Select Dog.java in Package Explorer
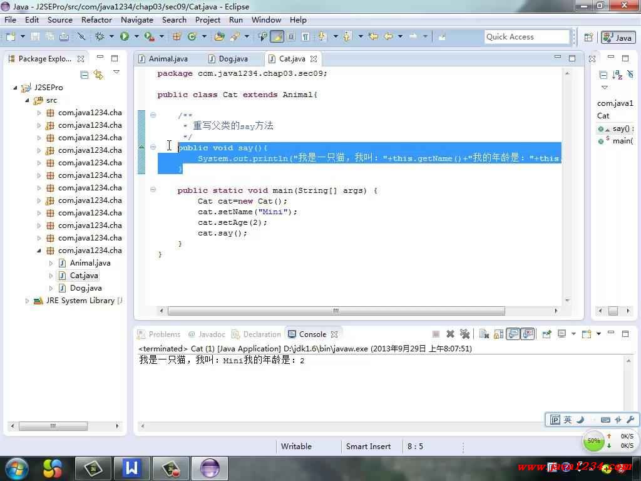 (86, 288)
